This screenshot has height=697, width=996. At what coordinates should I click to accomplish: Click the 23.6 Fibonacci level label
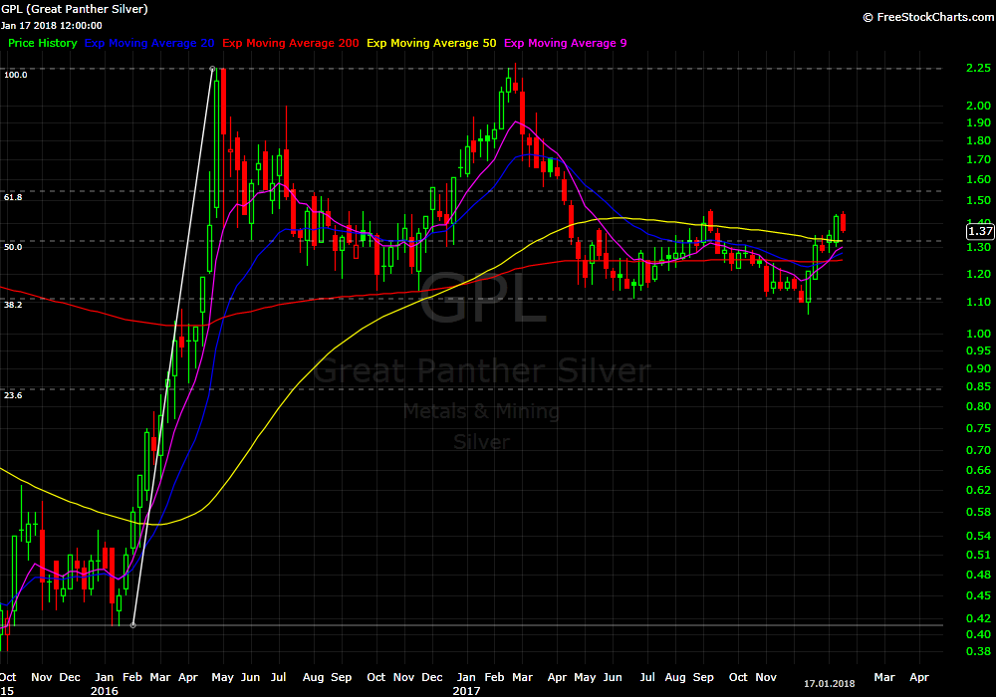[13, 395]
